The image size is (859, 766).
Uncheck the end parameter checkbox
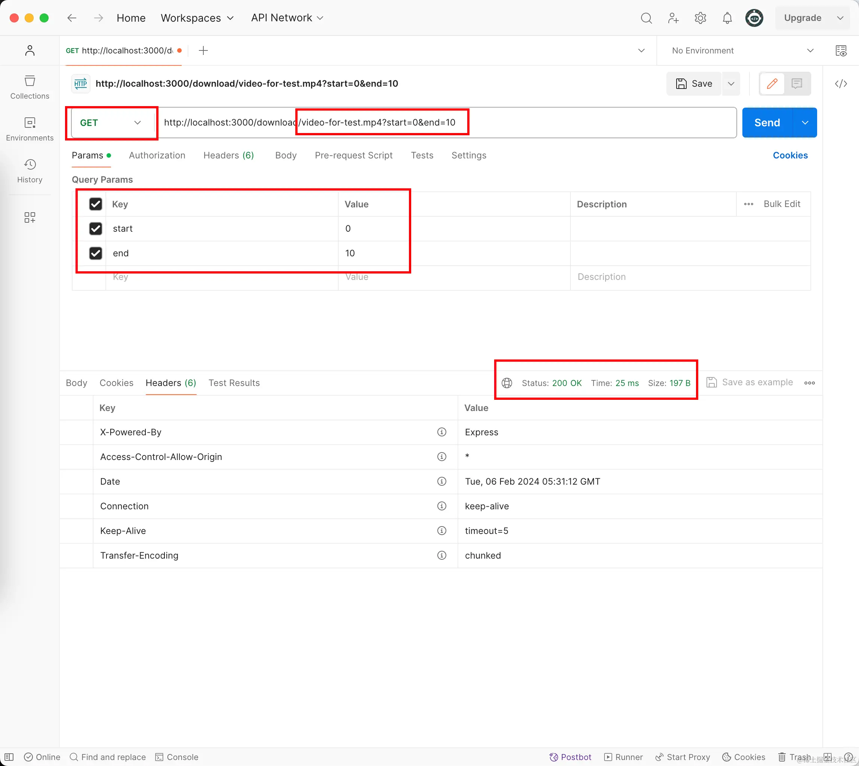(x=96, y=253)
